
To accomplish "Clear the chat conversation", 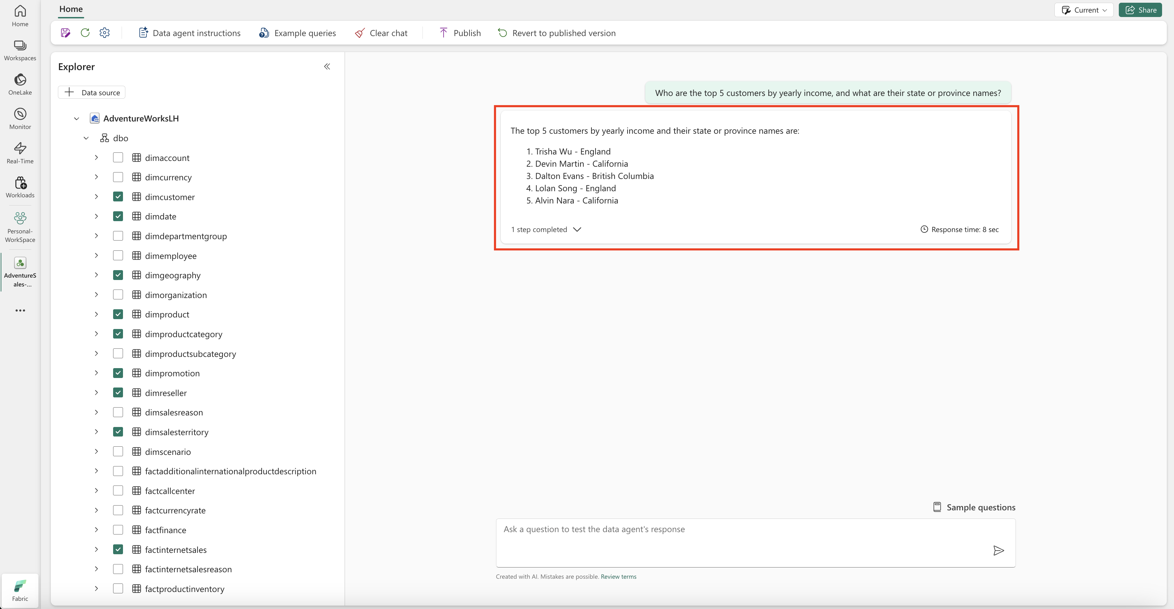I will pos(381,33).
